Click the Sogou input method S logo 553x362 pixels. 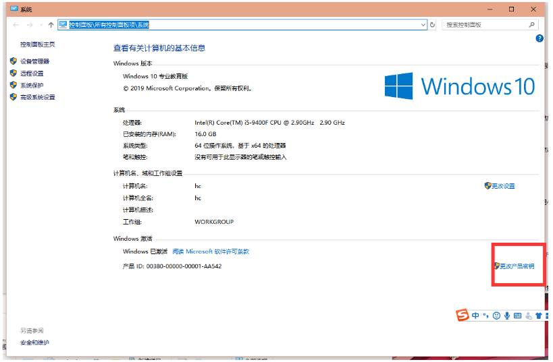463,315
